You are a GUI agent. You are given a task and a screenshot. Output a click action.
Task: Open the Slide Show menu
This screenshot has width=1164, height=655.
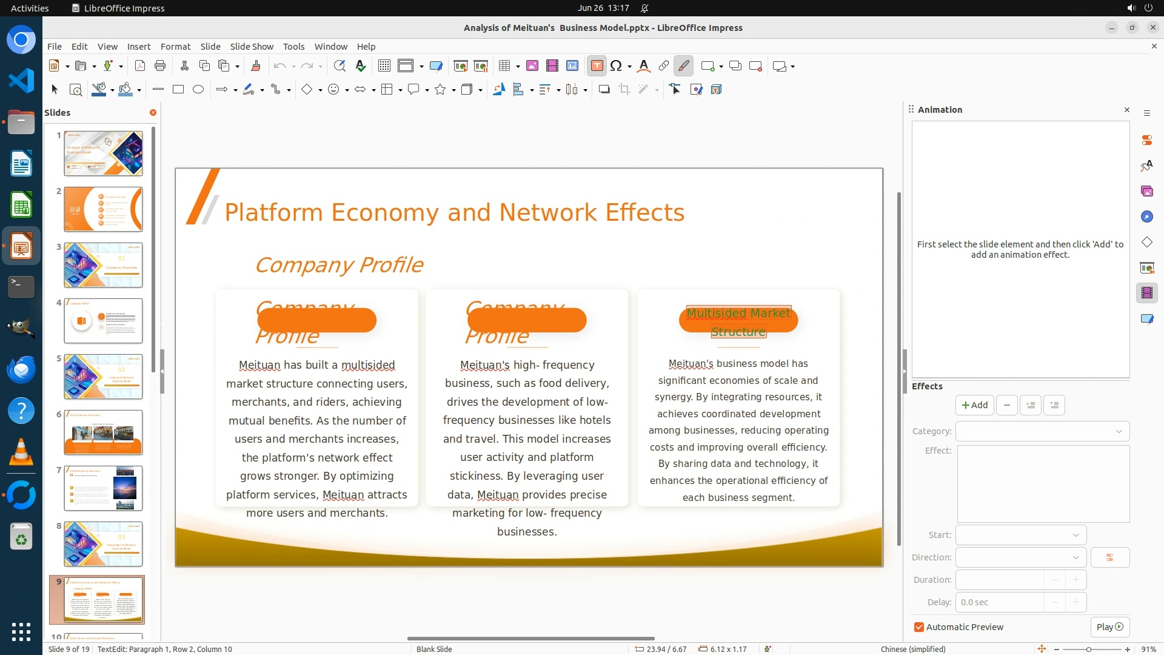251,47
